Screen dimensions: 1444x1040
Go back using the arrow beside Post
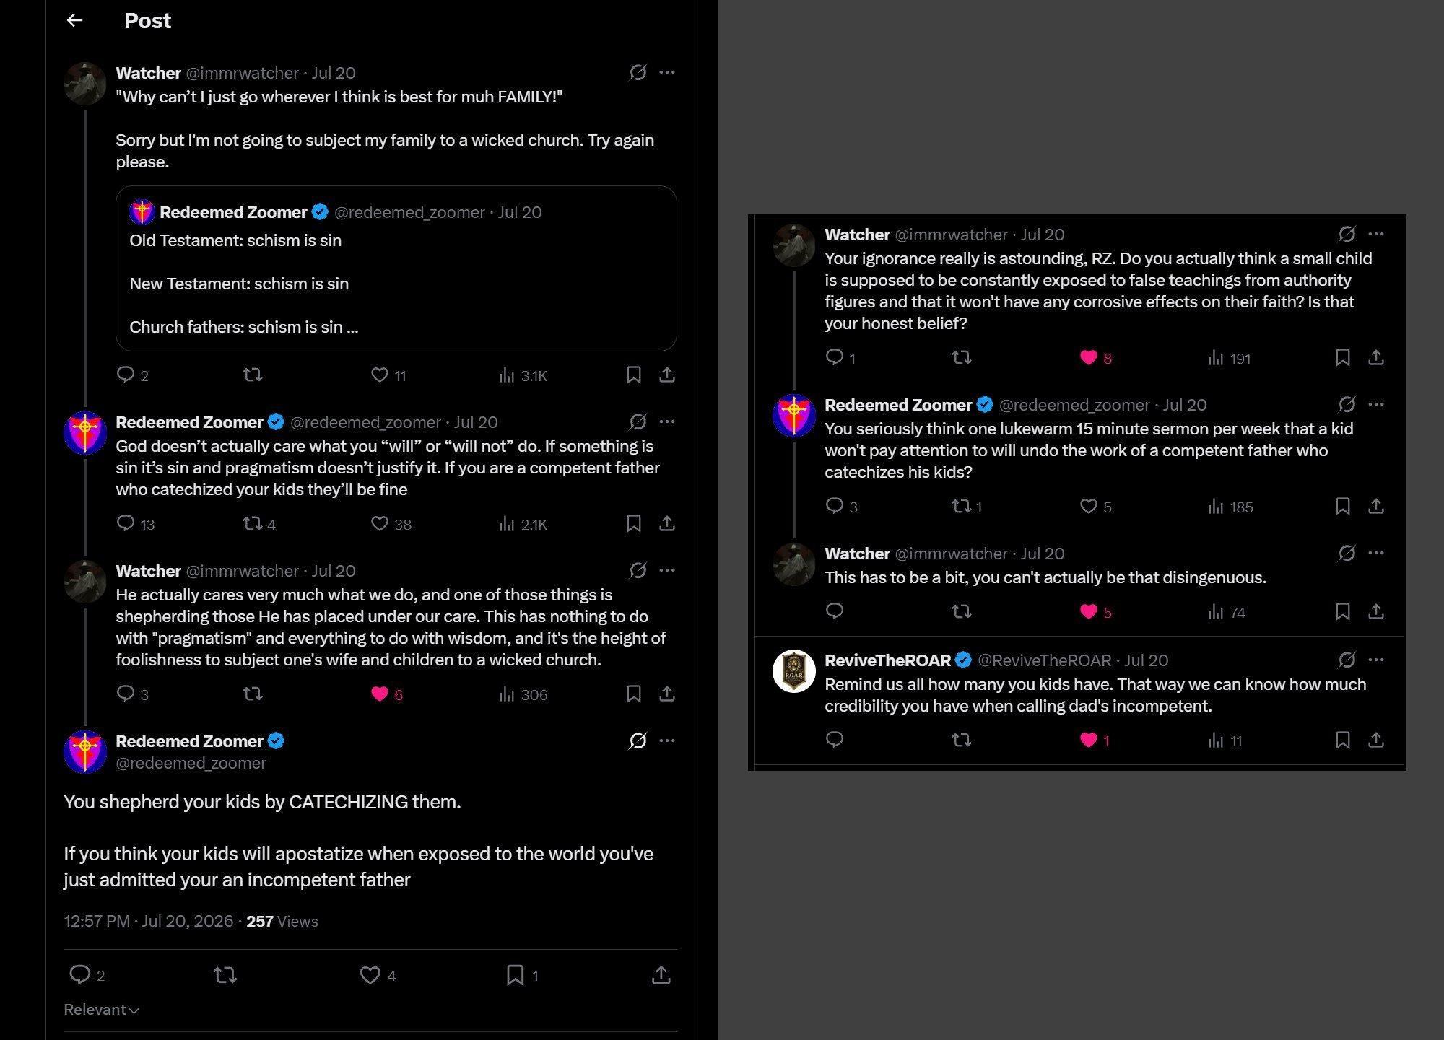pyautogui.click(x=74, y=21)
